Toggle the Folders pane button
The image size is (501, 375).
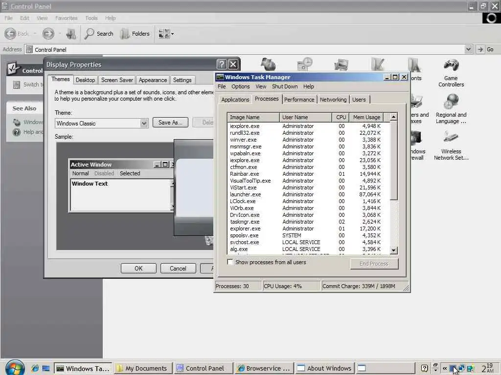pyautogui.click(x=135, y=34)
